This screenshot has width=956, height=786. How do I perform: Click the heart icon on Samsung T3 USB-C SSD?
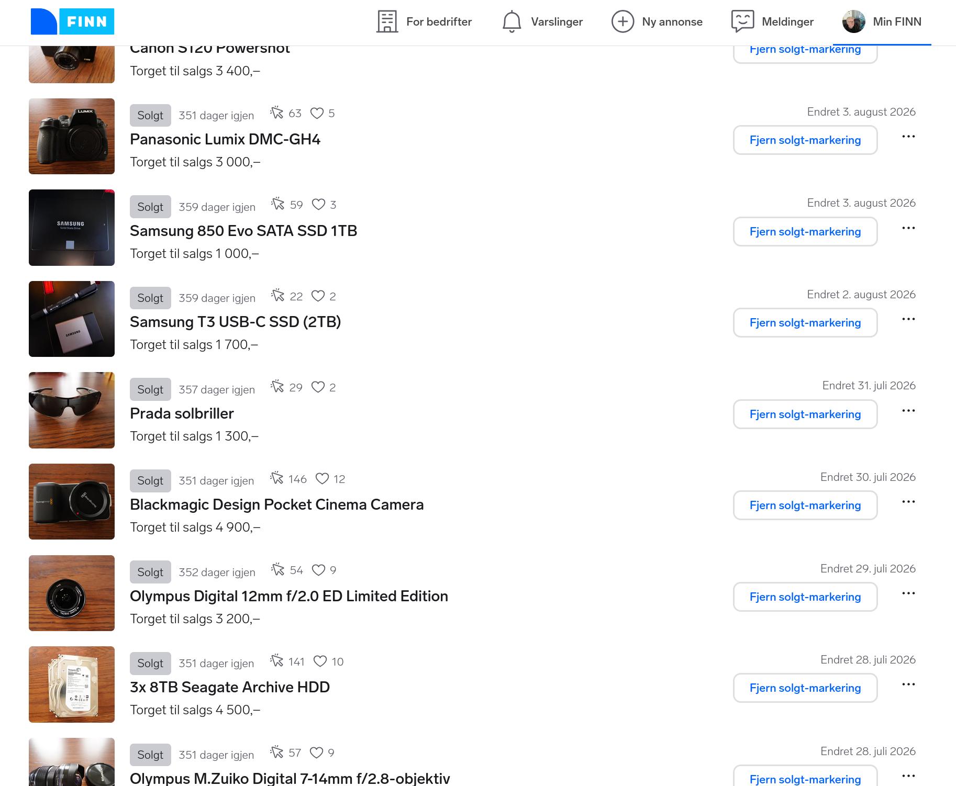[x=318, y=296]
